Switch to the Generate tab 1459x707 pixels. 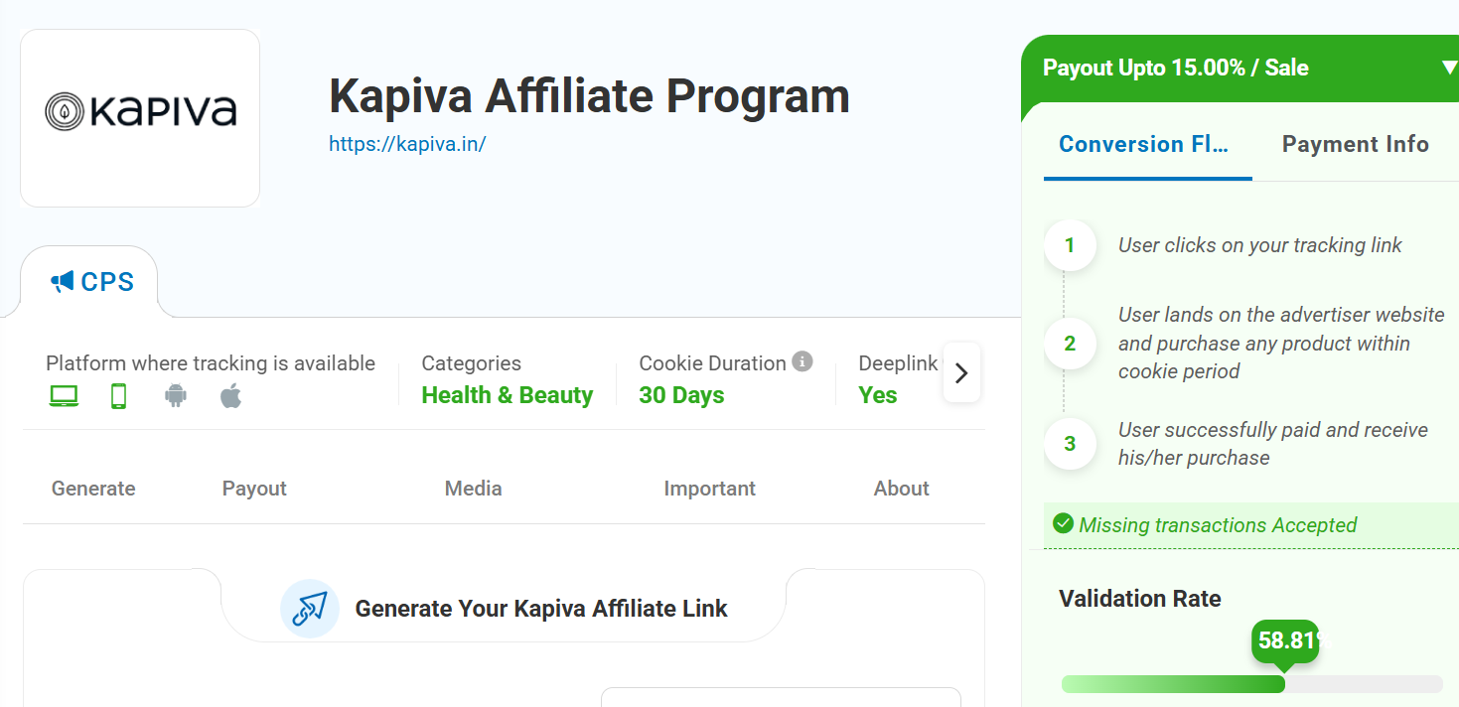93,489
